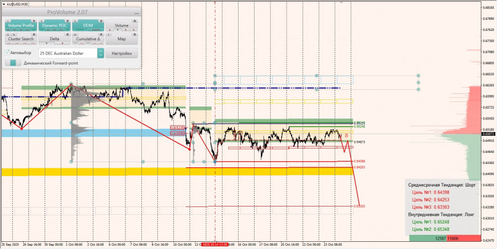
Task: Click the V hotkey tag on Volume Profile
Action: coord(8,21)
